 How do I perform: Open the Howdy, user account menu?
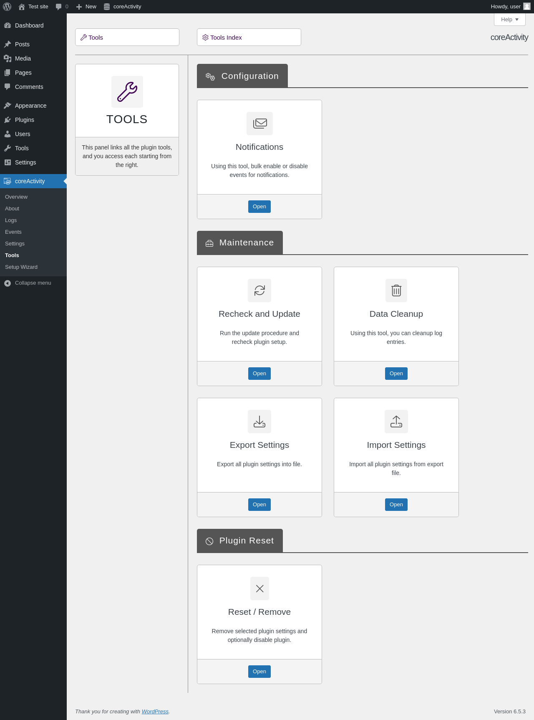tap(510, 7)
